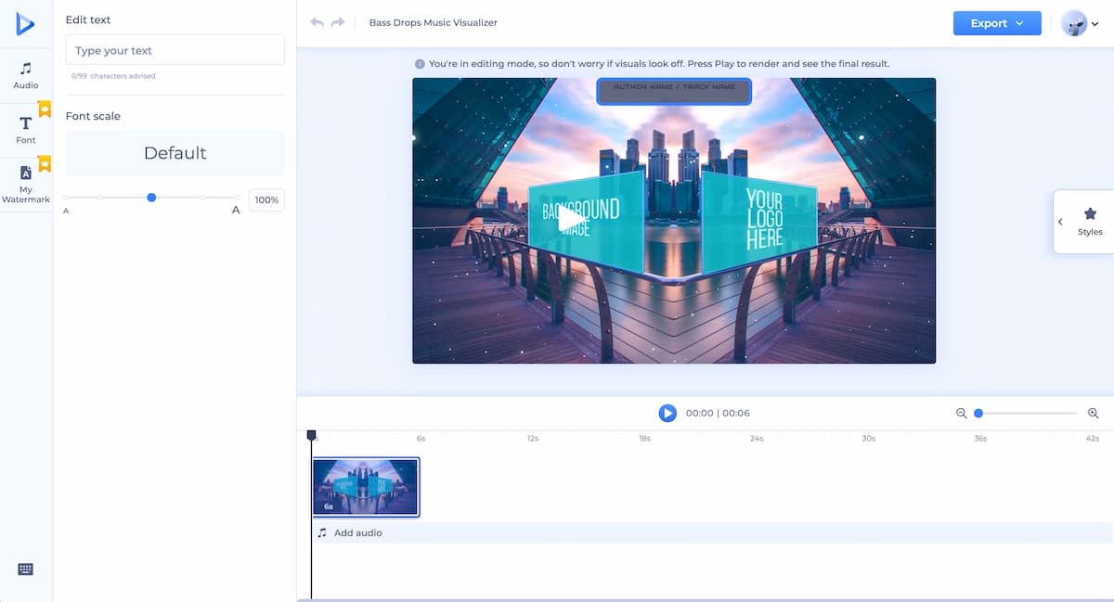
Task: Redo the last action
Action: [x=338, y=22]
